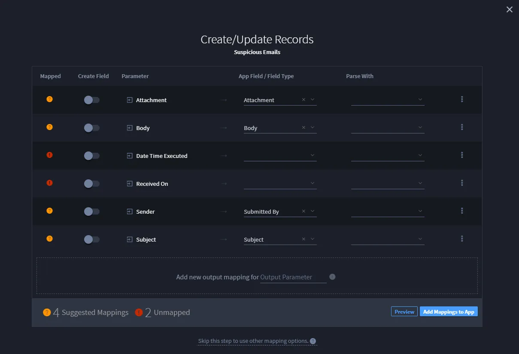Click the Add Mappings to App button
The width and height of the screenshot is (519, 354).
coord(449,312)
